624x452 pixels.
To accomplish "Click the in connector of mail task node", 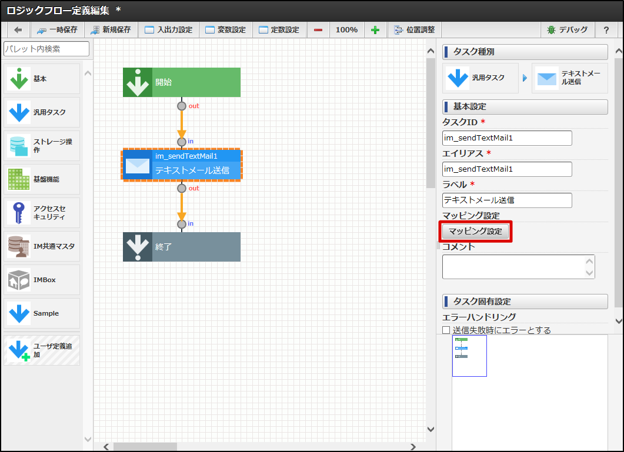I will coord(182,142).
